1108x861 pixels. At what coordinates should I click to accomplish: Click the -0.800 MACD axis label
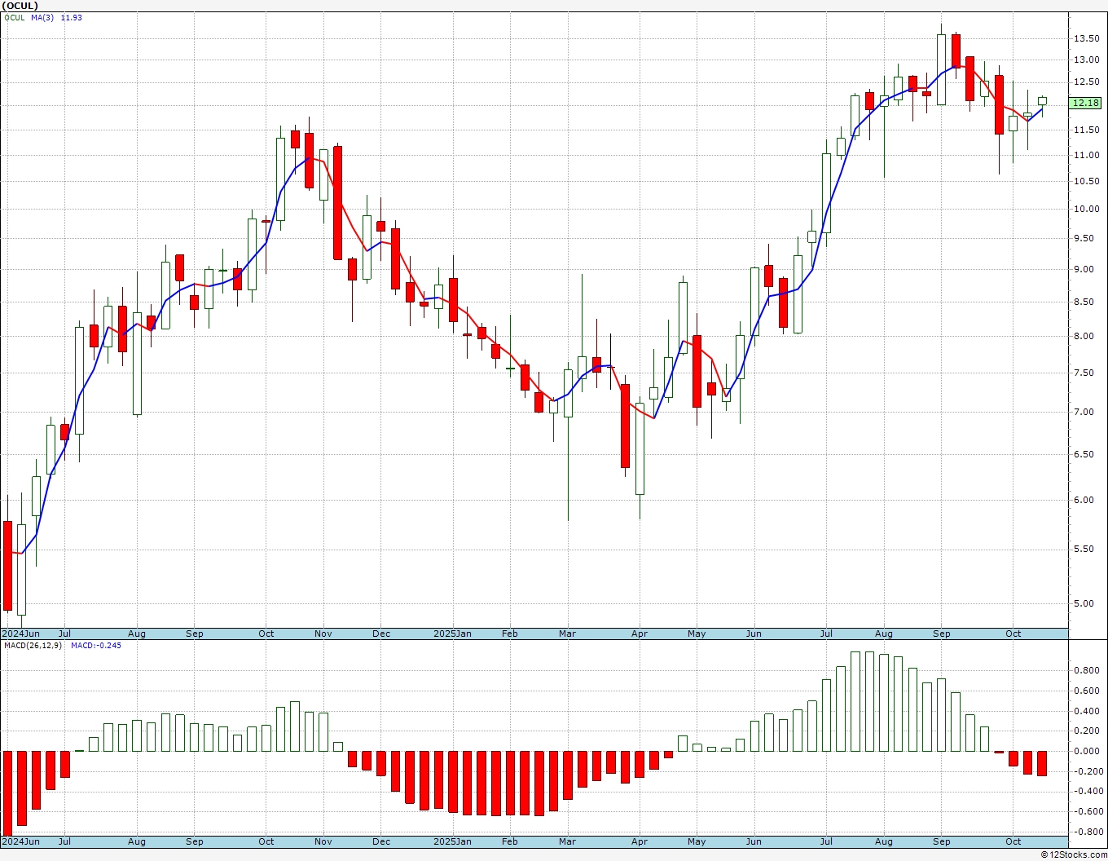(x=1087, y=832)
